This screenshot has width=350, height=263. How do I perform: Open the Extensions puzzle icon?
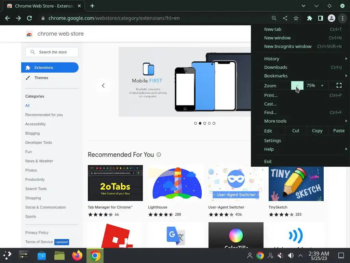pos(310,18)
